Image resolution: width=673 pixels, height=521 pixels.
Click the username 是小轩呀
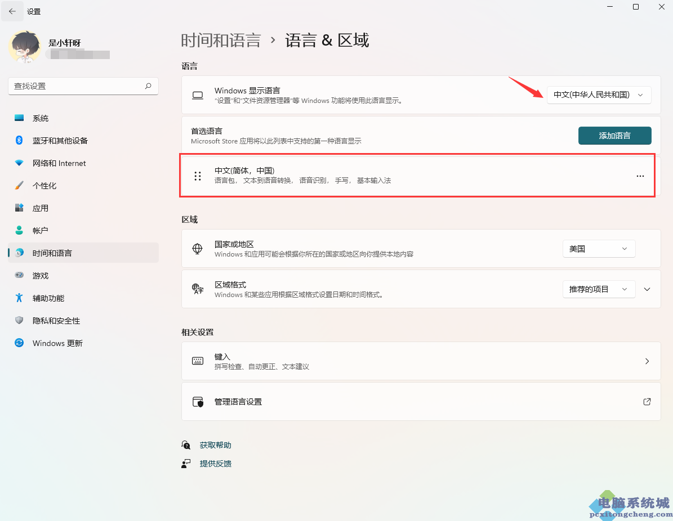(65, 43)
